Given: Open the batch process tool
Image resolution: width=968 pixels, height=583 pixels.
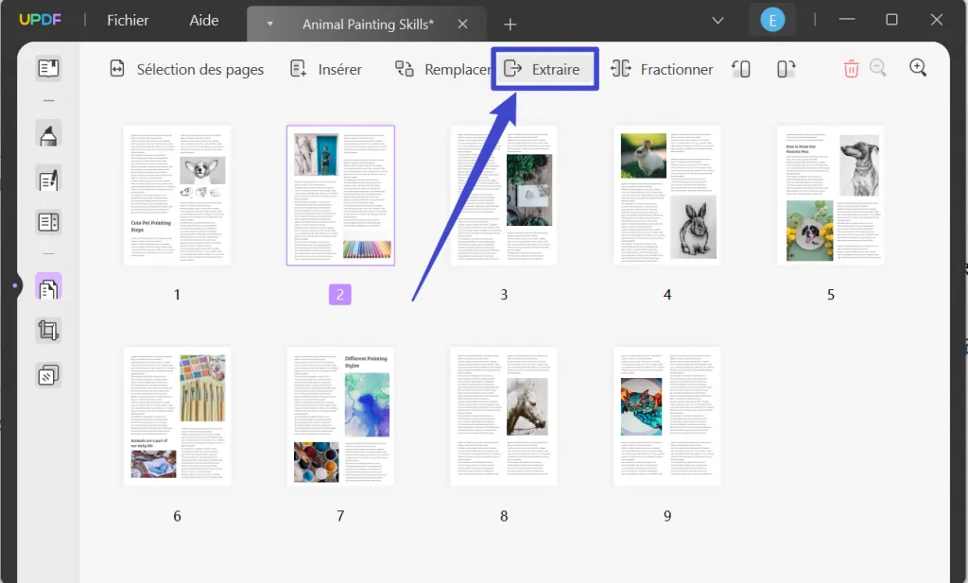Looking at the screenshot, I should (48, 374).
